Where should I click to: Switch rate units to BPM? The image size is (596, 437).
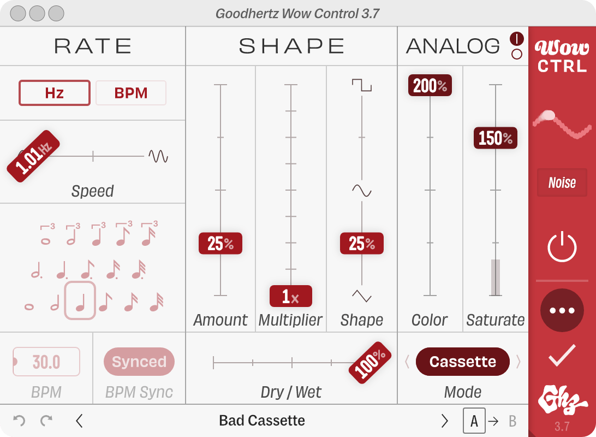click(x=131, y=93)
